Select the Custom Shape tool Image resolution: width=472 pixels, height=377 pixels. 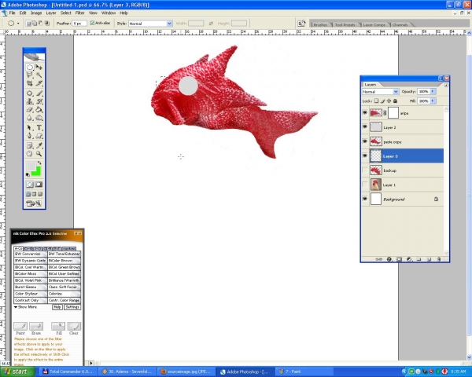pos(39,136)
